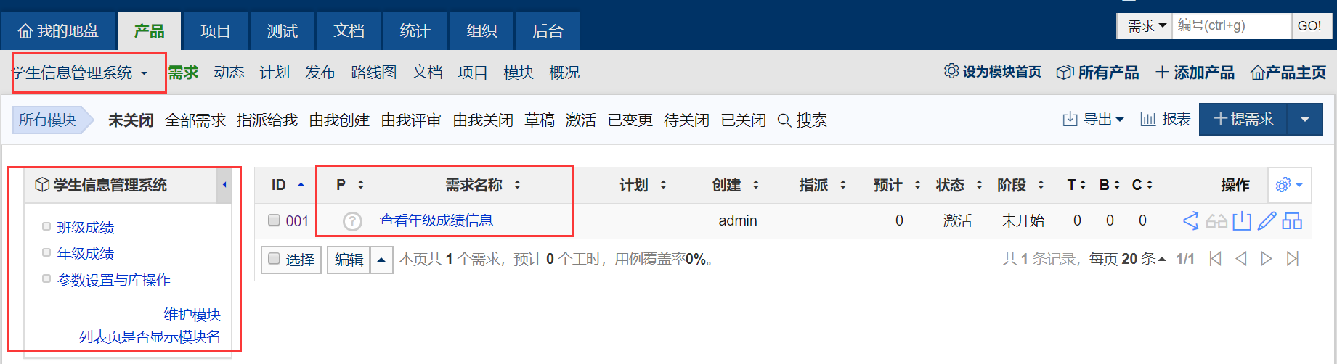Open the 报表 chart report
Screen dimensions: 1337x364
point(1166,119)
